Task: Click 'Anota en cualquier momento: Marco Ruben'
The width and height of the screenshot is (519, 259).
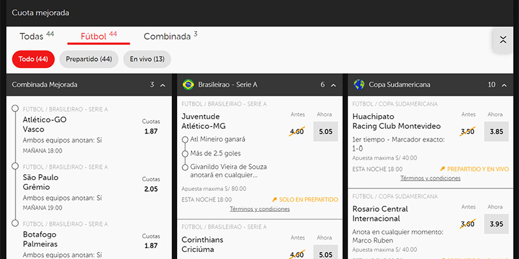Action: tap(398, 236)
